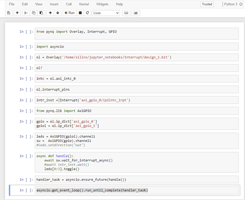Open the Help menu
This screenshot has width=245, height=200.
[x=119, y=4]
